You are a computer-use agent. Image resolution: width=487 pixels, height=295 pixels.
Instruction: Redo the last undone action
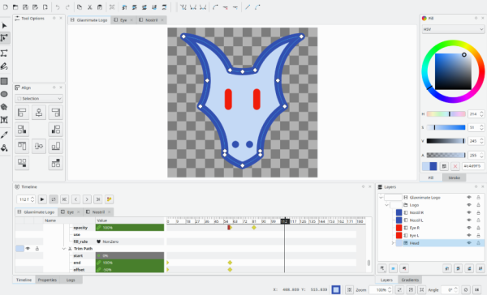67,7
